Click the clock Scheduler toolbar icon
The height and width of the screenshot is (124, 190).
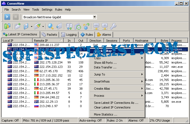tap(78, 26)
